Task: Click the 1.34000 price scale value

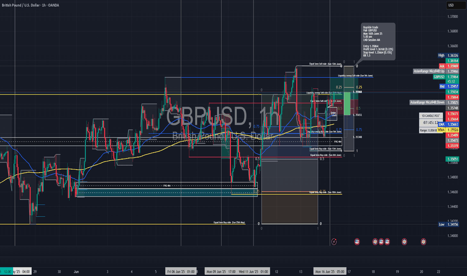Action: 452,236
